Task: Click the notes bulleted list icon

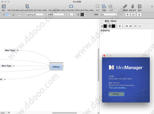Action: click(135, 26)
